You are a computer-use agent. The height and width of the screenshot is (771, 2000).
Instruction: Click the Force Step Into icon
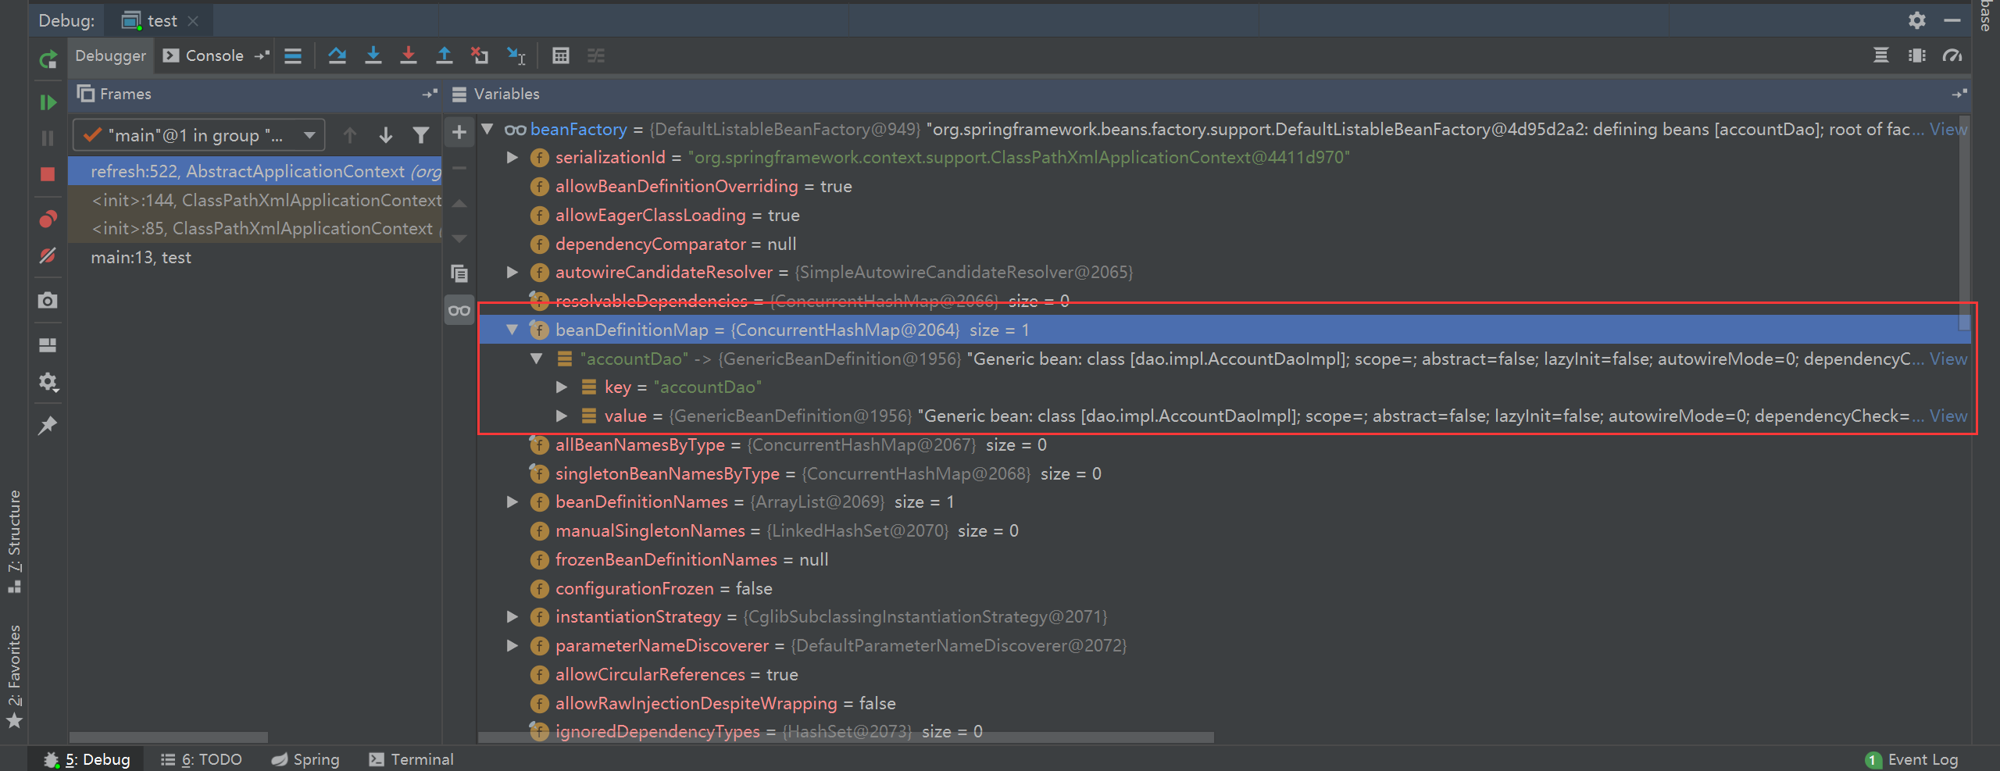click(x=408, y=55)
